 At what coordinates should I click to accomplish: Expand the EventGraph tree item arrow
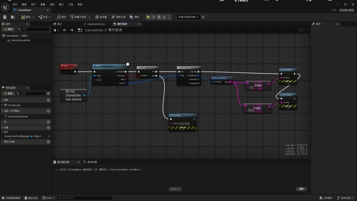(2, 105)
